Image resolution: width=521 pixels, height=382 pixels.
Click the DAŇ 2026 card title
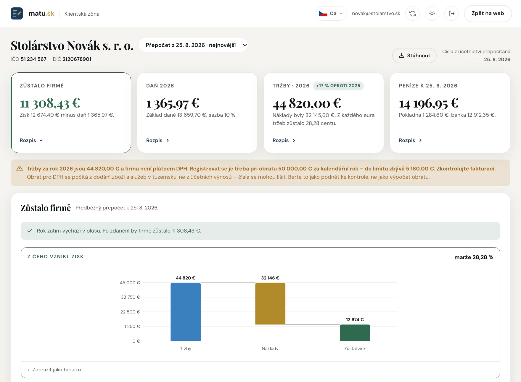click(x=160, y=86)
